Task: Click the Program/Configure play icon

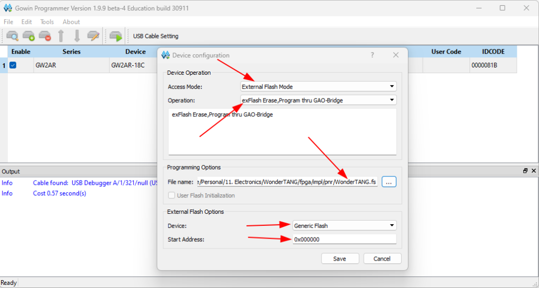Action: point(116,36)
